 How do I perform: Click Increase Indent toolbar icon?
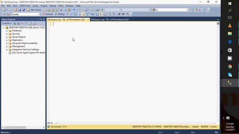click(123, 14)
